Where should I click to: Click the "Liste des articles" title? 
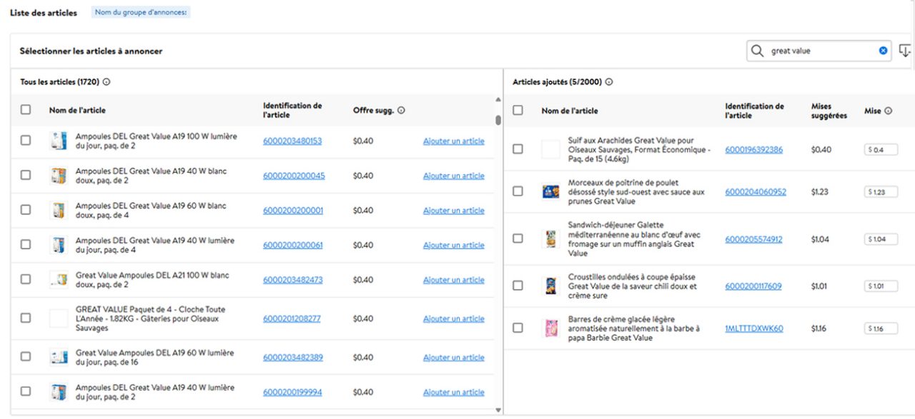44,13
